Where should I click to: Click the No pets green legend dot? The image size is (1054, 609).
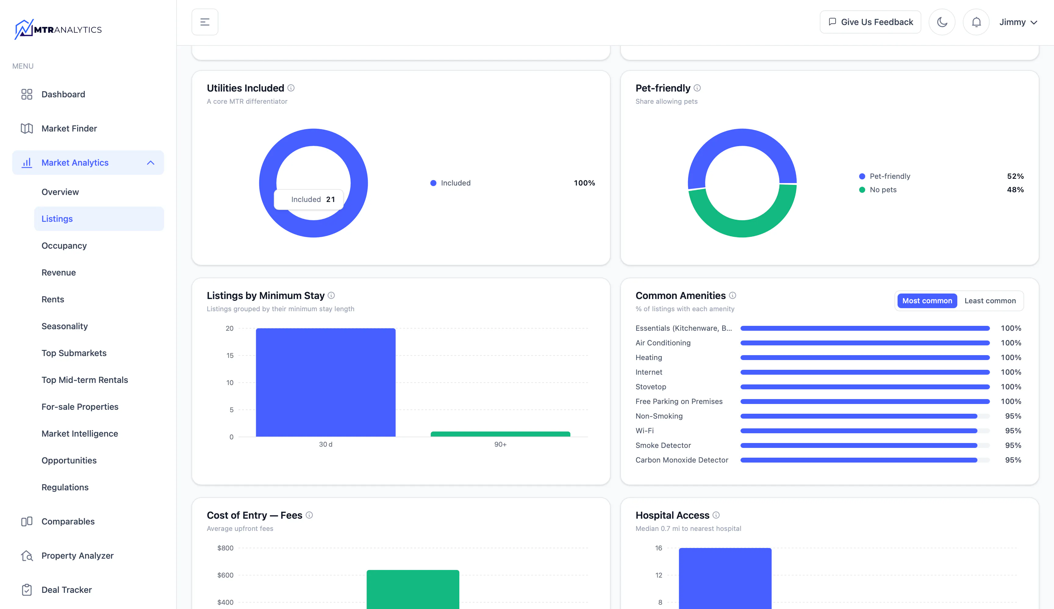pyautogui.click(x=862, y=190)
